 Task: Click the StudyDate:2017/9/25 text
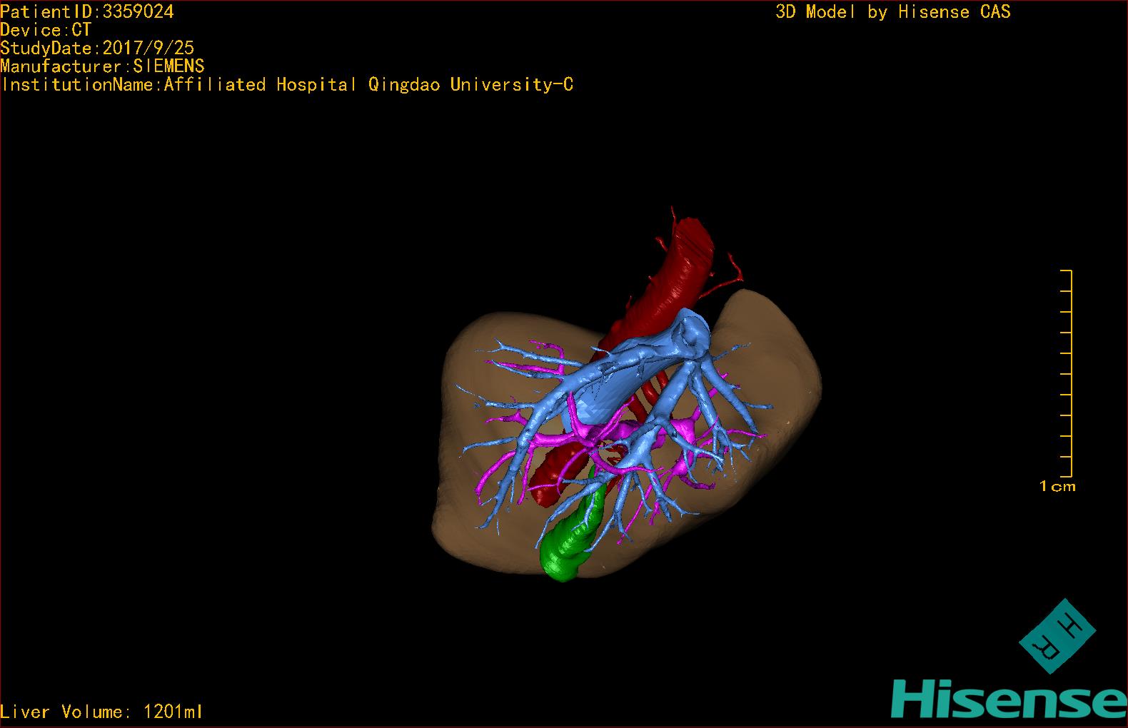(x=97, y=48)
